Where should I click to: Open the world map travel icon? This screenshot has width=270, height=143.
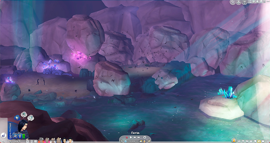(239, 2)
